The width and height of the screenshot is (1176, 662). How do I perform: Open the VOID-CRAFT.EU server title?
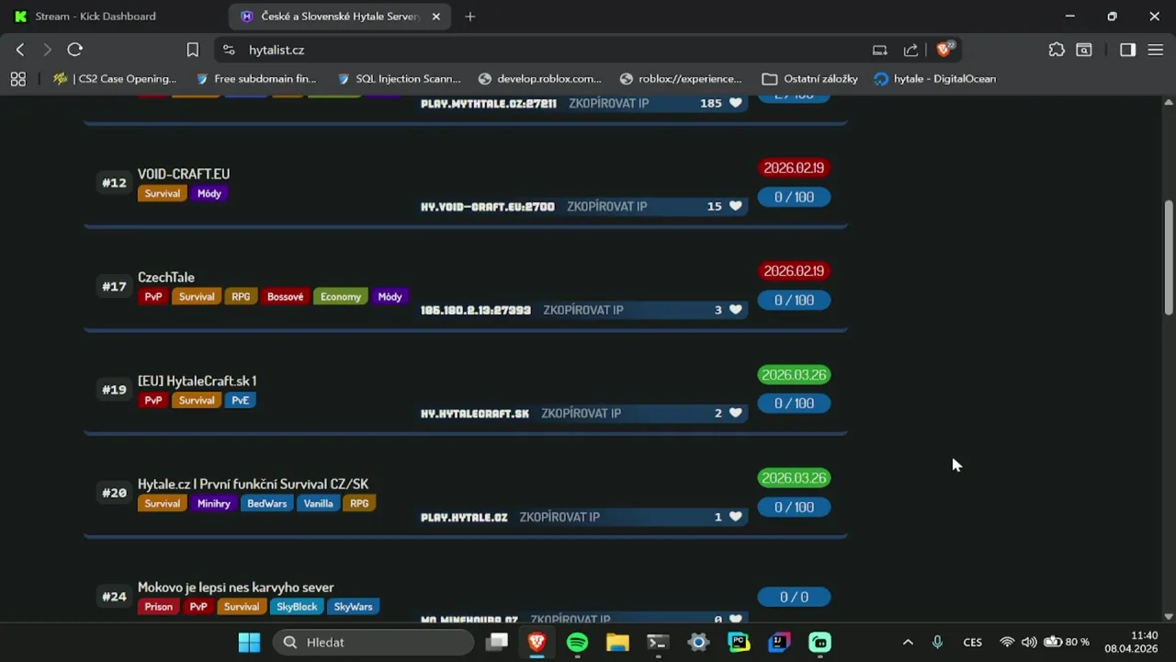(184, 174)
